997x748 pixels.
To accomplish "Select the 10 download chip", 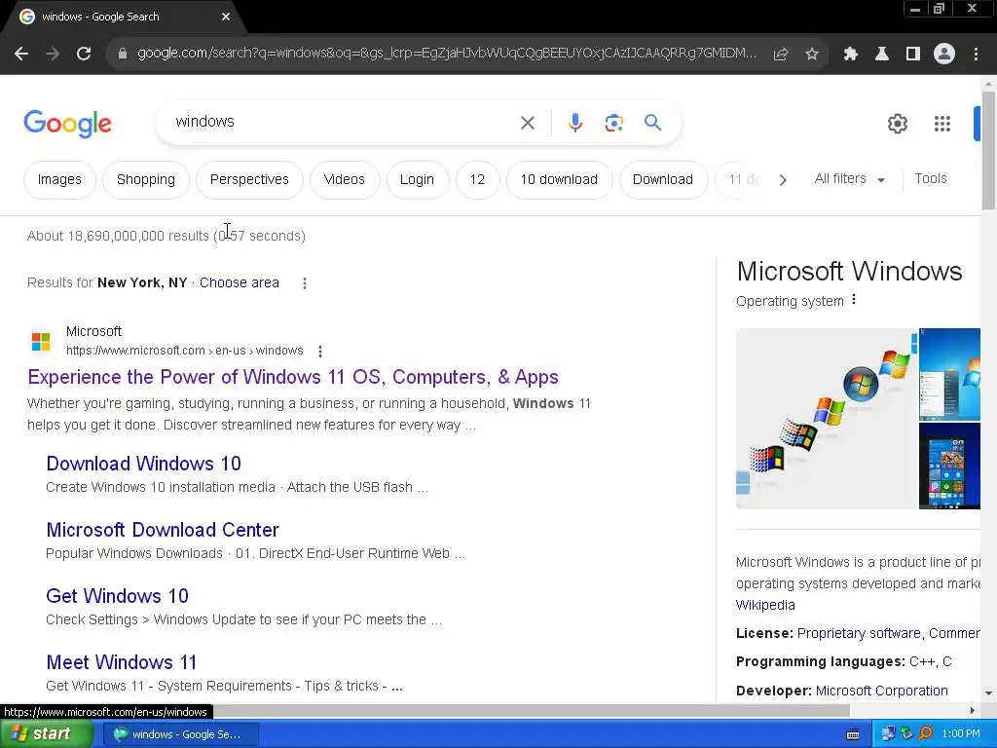I will tap(559, 180).
